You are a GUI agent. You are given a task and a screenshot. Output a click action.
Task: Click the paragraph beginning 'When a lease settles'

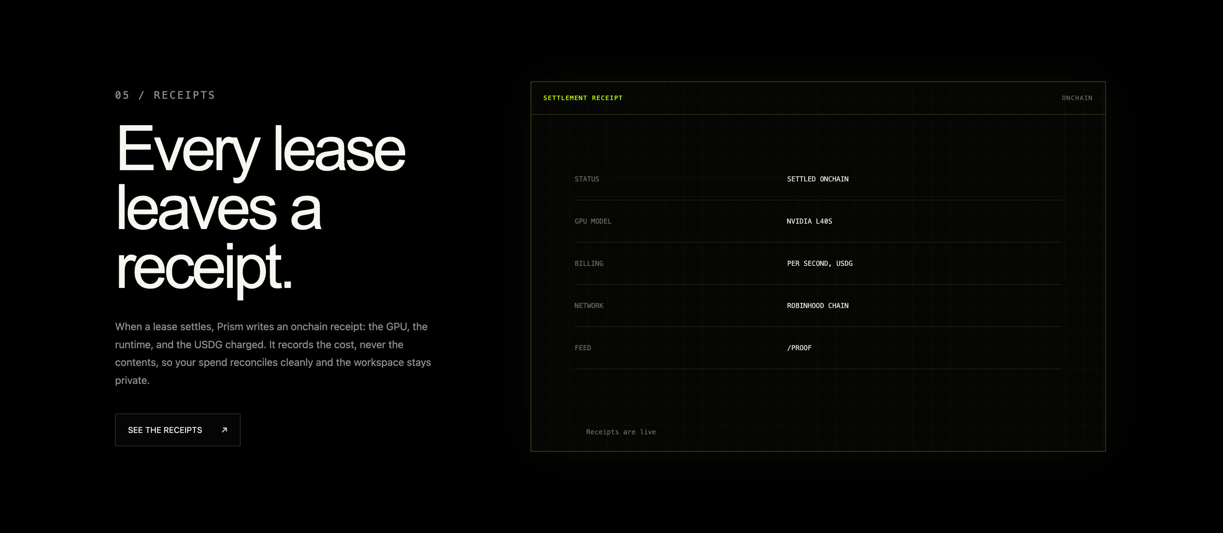273,353
